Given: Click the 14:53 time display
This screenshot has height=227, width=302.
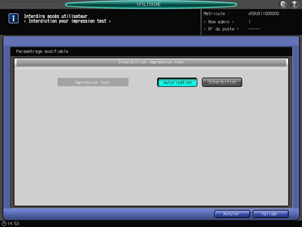Looking at the screenshot, I should [x=13, y=223].
